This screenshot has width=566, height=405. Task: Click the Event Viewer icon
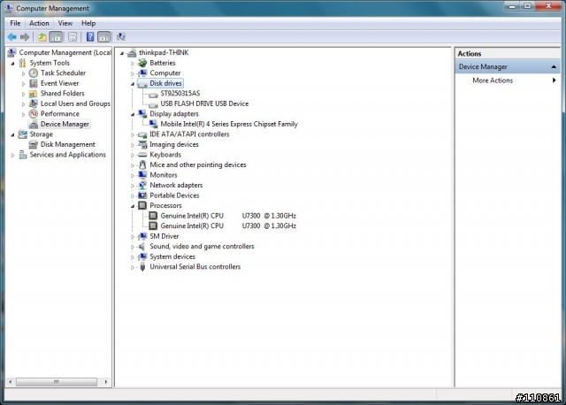(34, 83)
